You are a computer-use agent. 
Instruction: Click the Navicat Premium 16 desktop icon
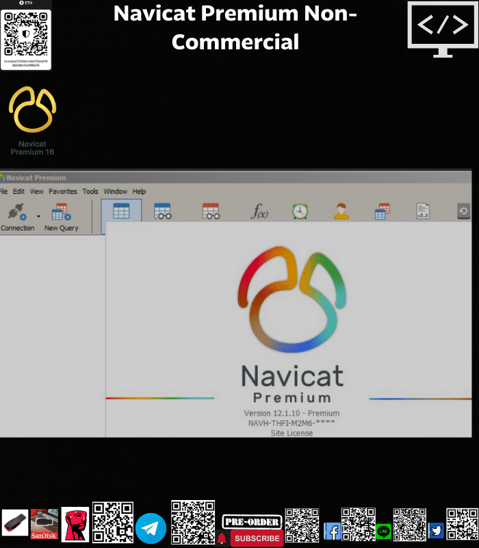coord(32,121)
